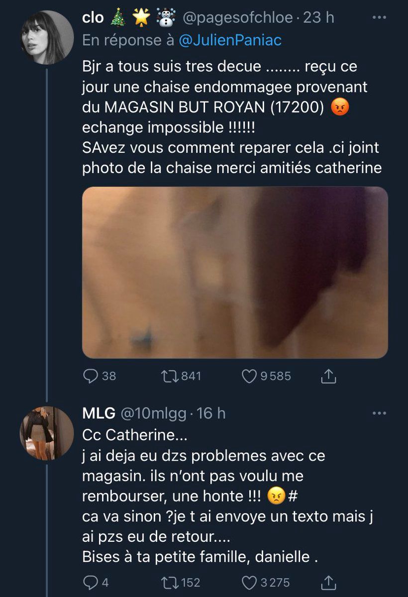Screen dimensions: 408x597
Task: Open the MLG display name
Action: [x=99, y=413]
